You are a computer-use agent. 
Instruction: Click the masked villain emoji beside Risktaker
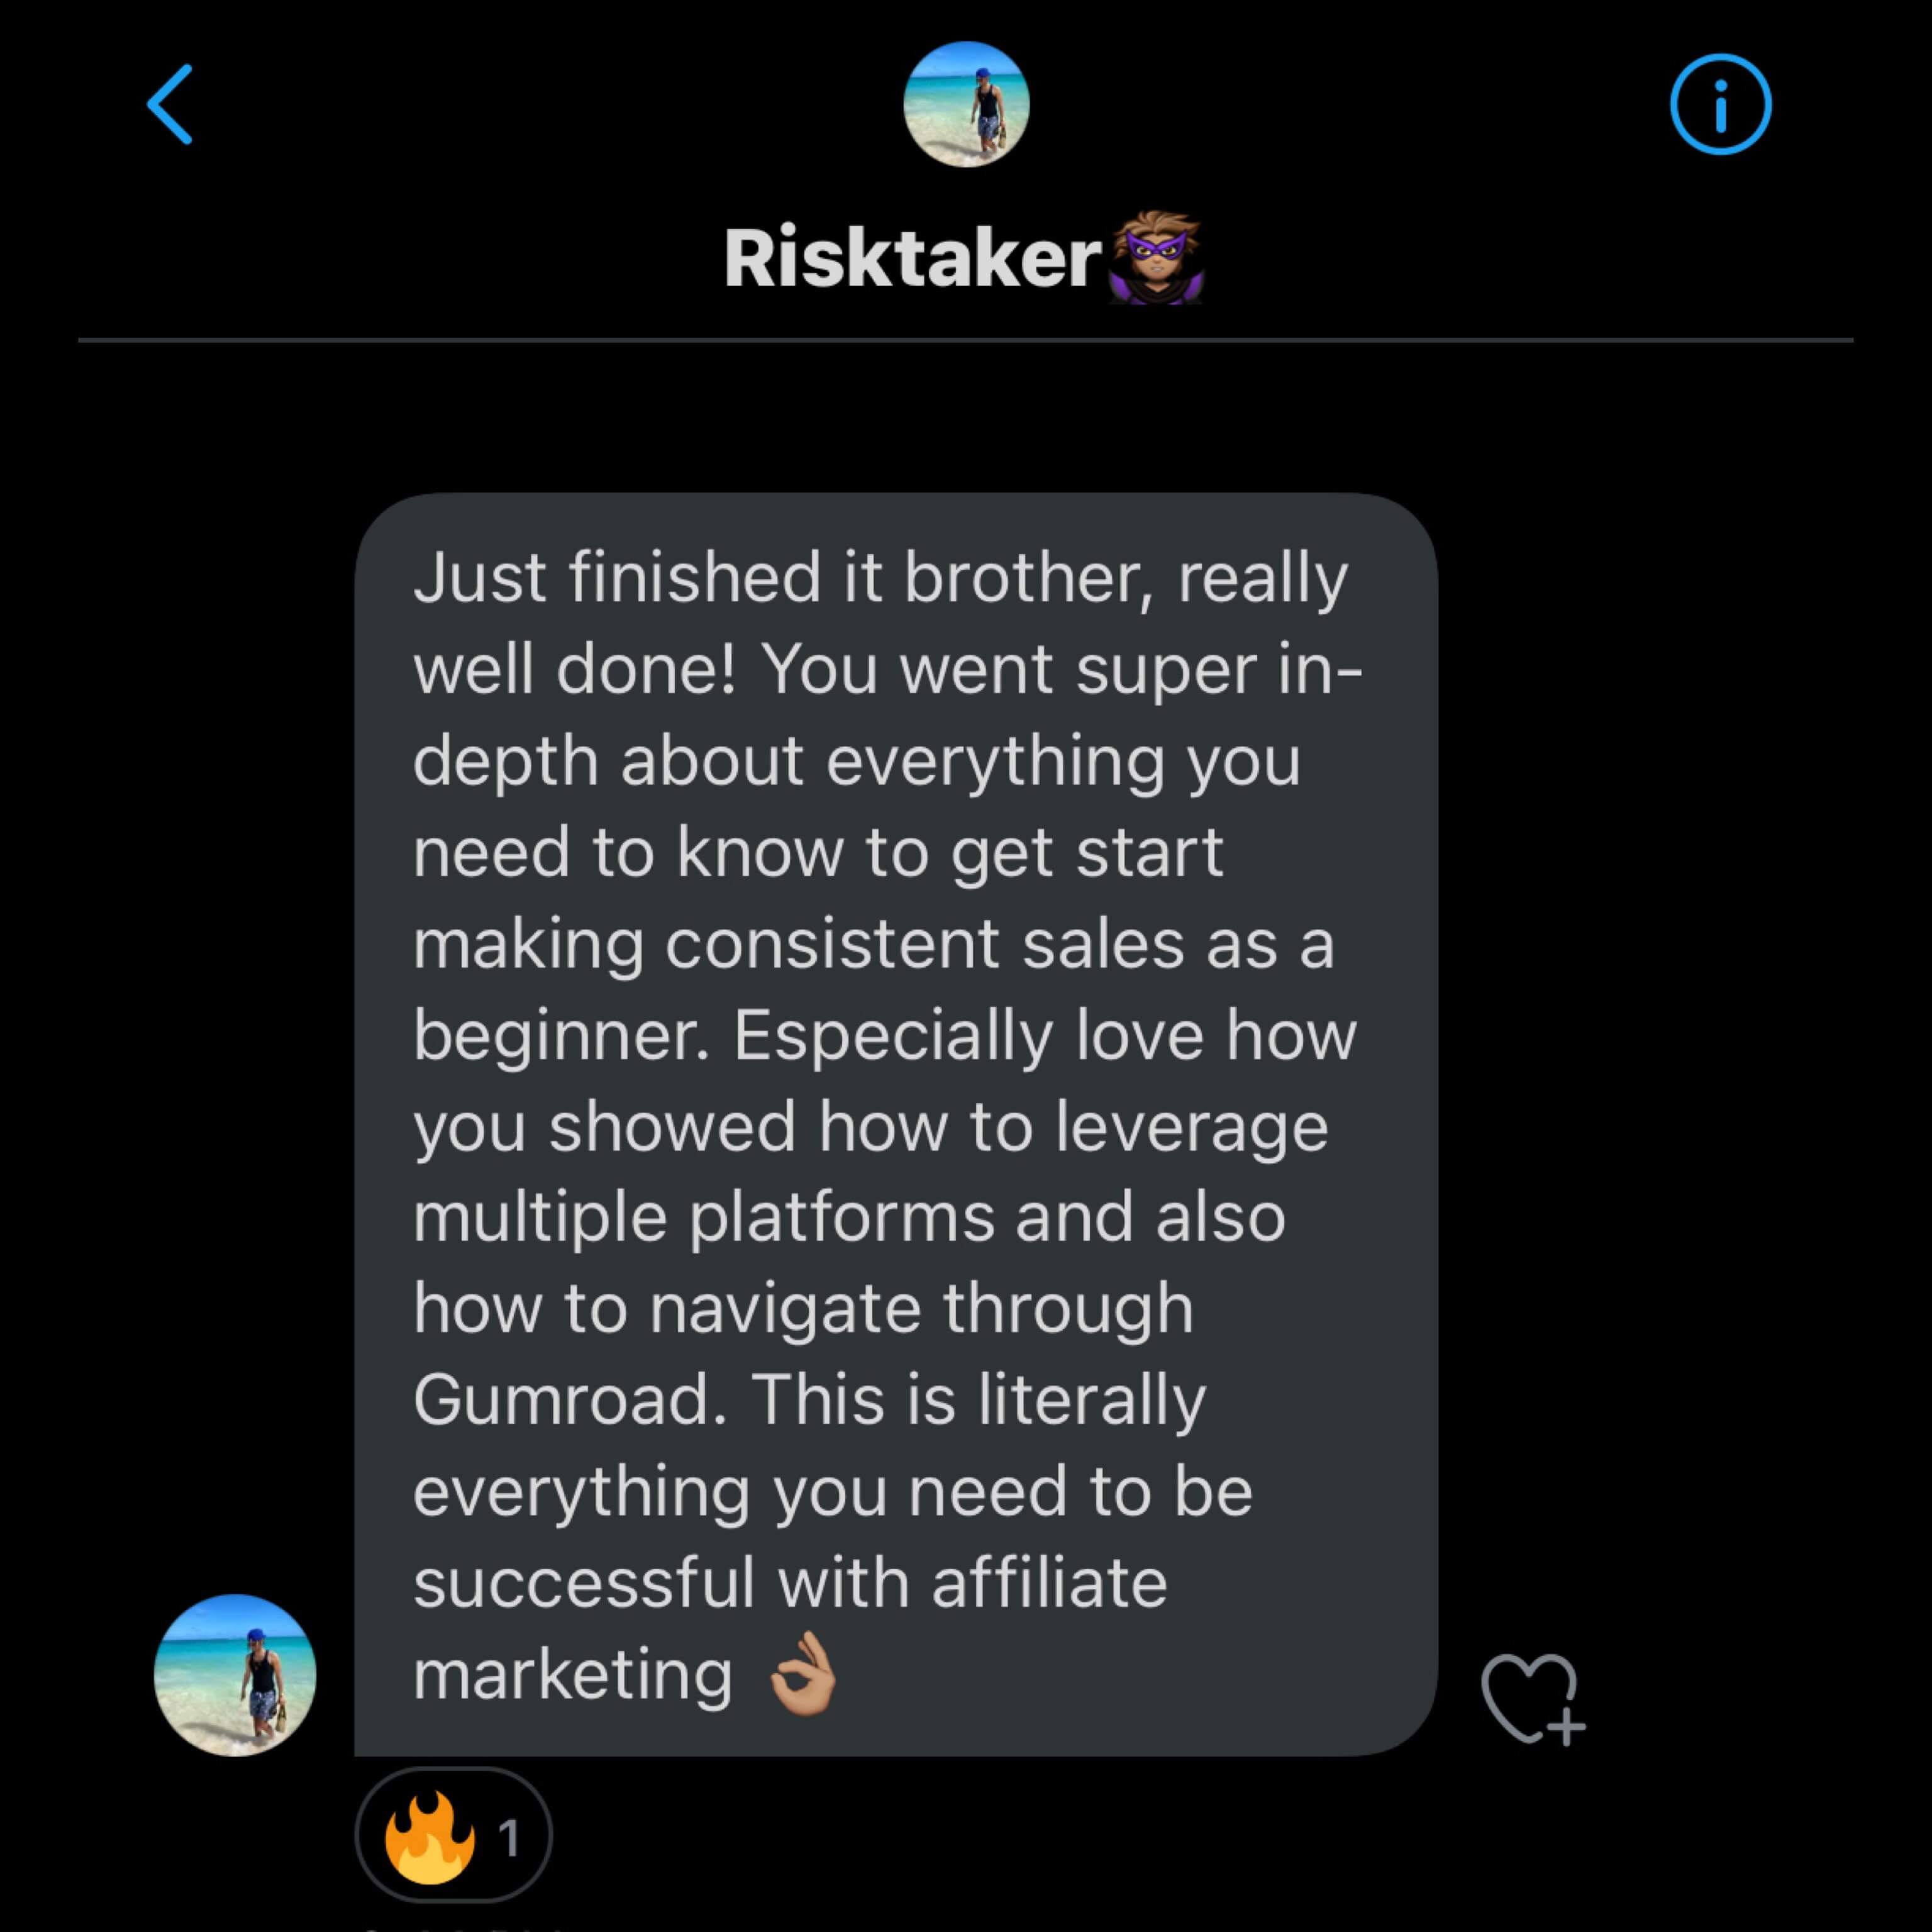(1156, 259)
